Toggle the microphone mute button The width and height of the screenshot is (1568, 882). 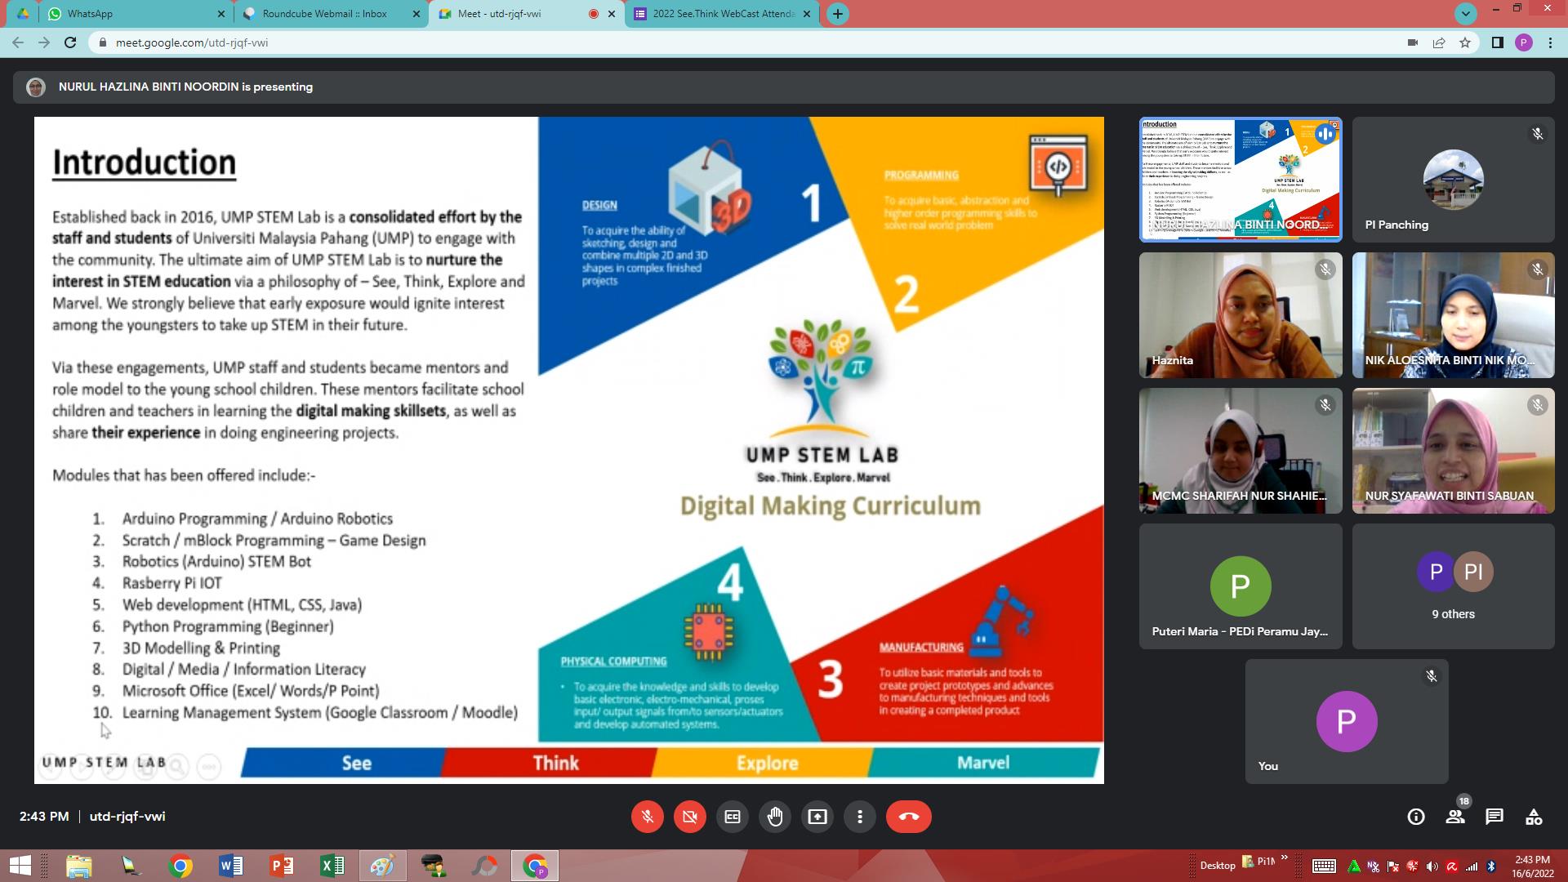click(x=648, y=817)
